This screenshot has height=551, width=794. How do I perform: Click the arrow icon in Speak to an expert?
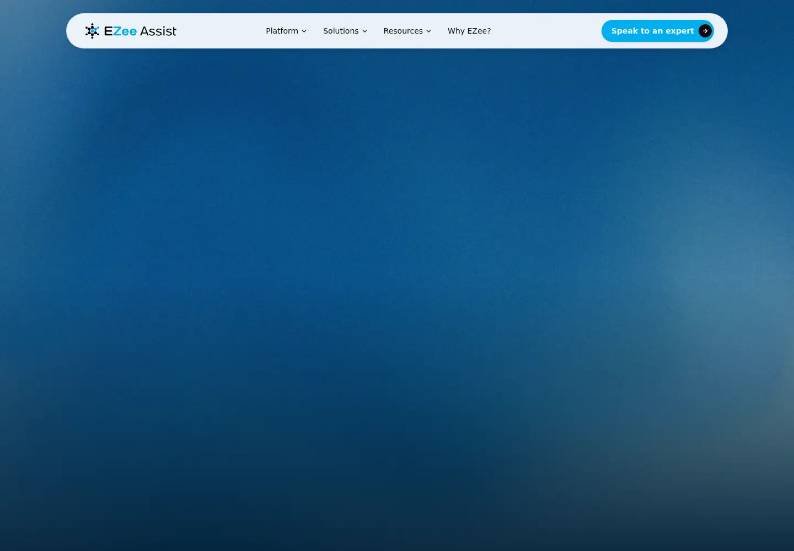[705, 31]
